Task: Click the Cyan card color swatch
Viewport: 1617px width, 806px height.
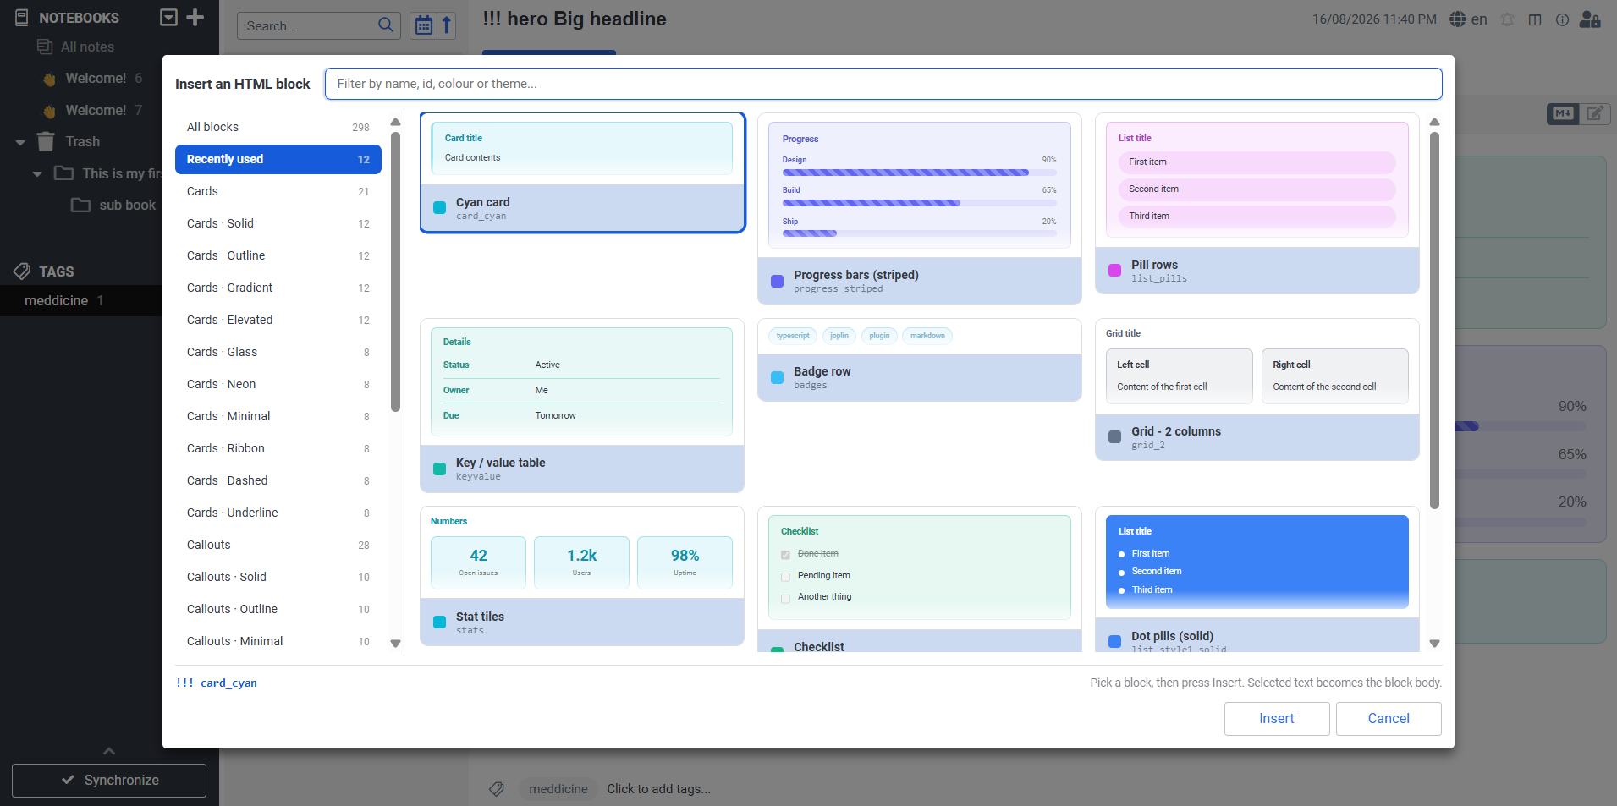Action: [439, 208]
